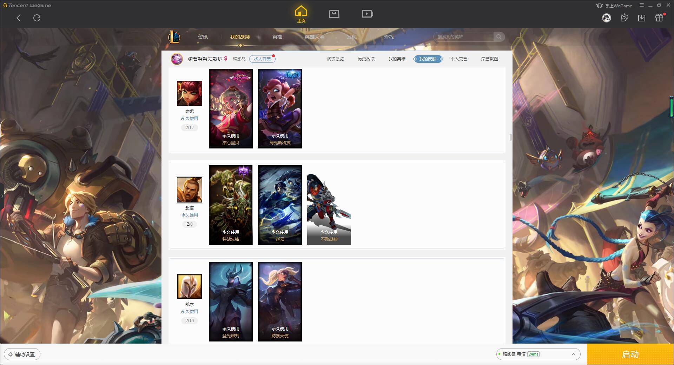This screenshot has width=674, height=365.
Task: Open the 特战先锋 skin thumbnail
Action: click(231, 205)
